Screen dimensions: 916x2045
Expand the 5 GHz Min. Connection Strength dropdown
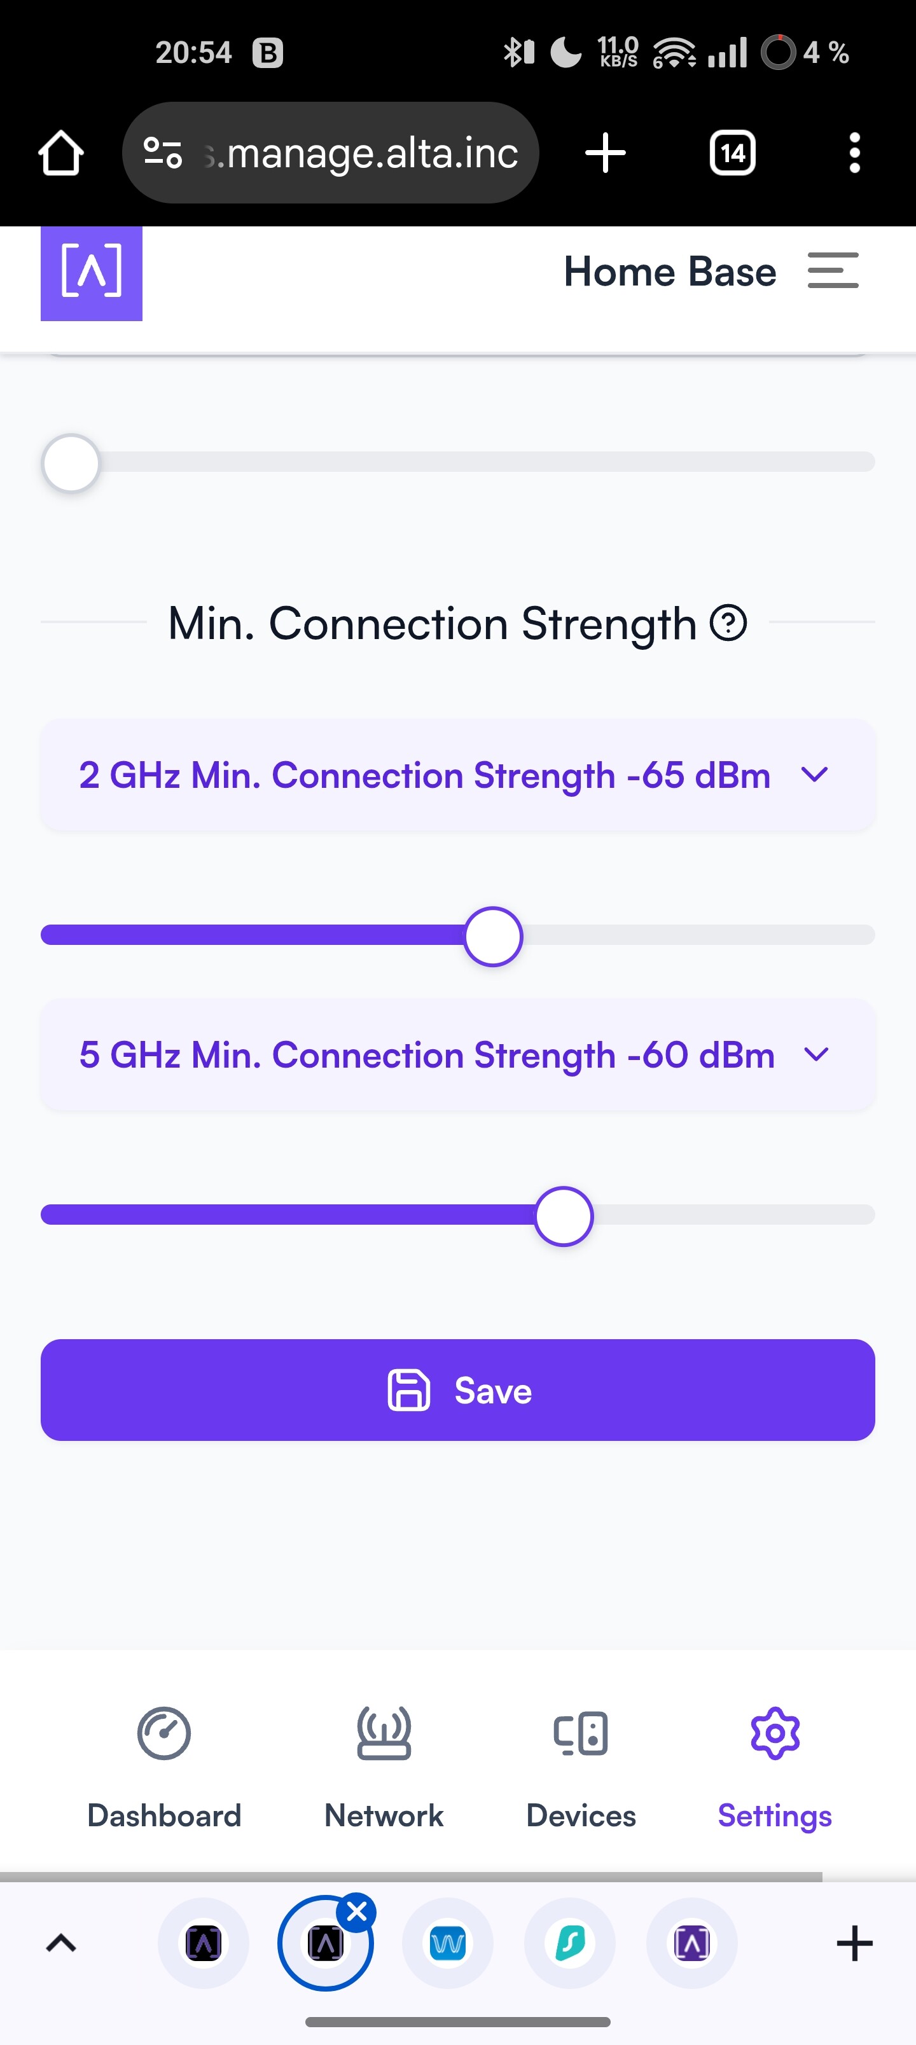click(457, 1055)
